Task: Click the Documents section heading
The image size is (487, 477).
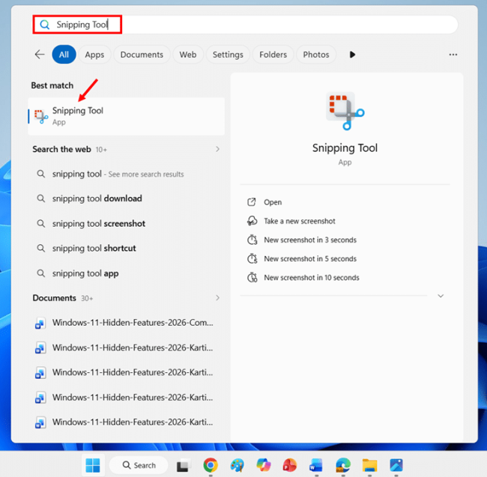Action: (55, 298)
